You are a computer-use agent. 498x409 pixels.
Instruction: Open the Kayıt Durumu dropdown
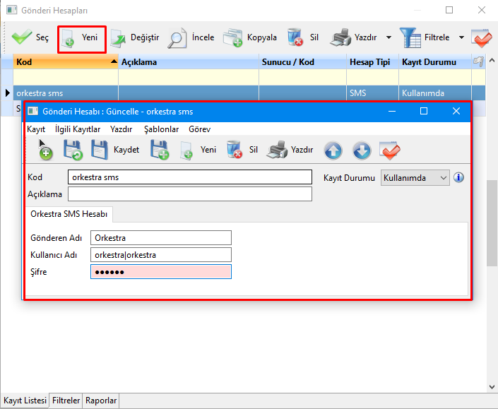coord(415,178)
